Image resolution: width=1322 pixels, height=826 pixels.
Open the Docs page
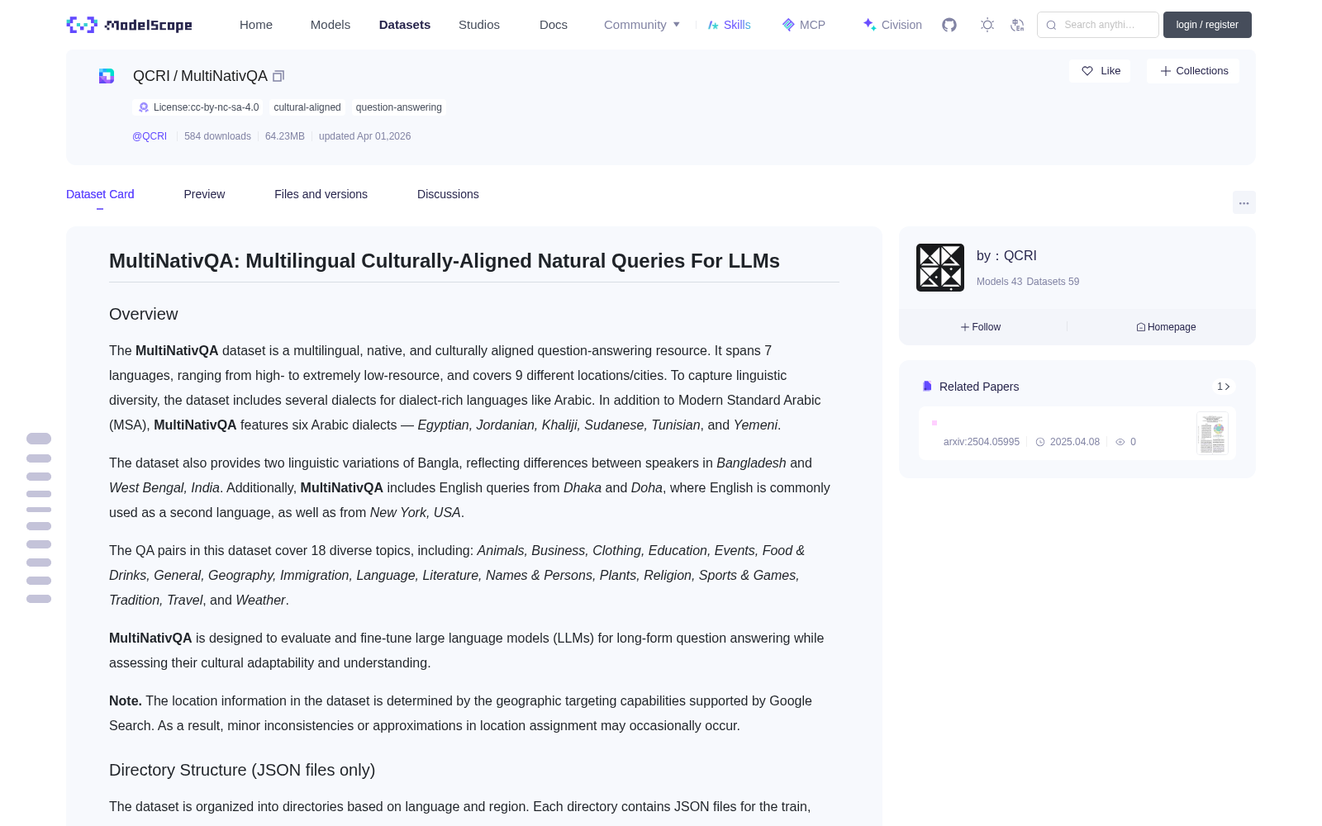point(554,25)
